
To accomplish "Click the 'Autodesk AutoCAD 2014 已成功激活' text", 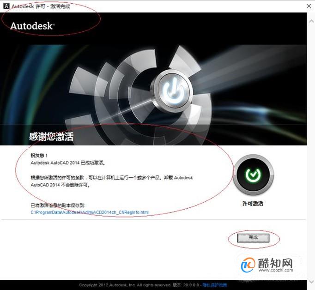I will [x=68, y=163].
